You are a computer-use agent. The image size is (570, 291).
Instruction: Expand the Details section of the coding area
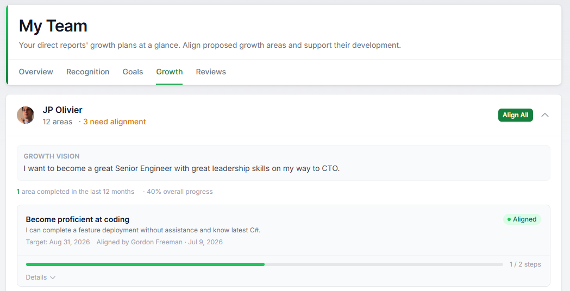(40, 277)
